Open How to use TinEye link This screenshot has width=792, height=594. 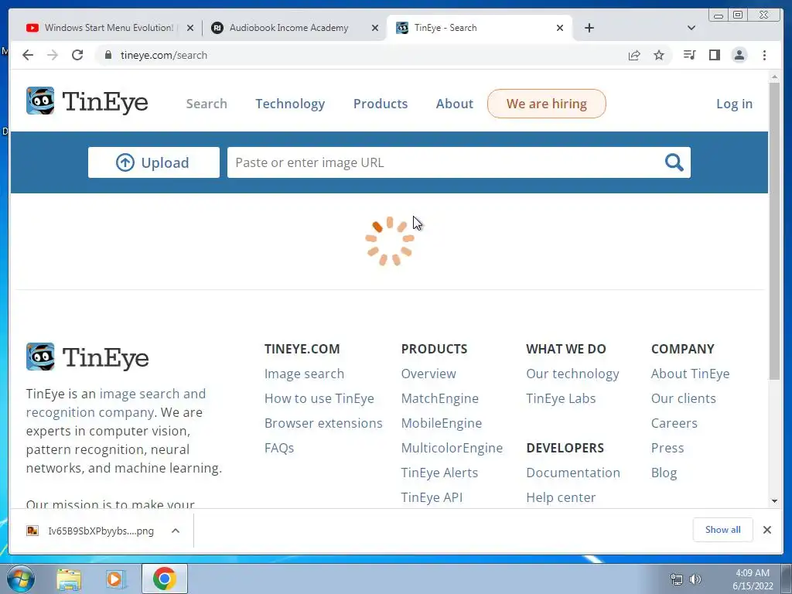(319, 398)
